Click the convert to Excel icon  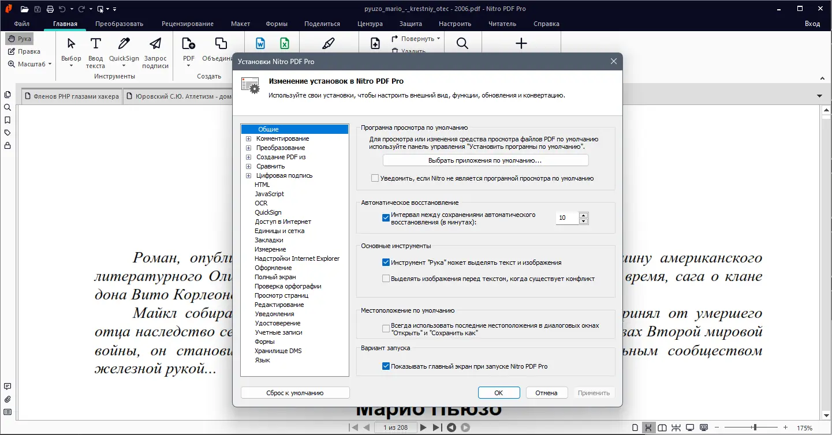point(285,44)
